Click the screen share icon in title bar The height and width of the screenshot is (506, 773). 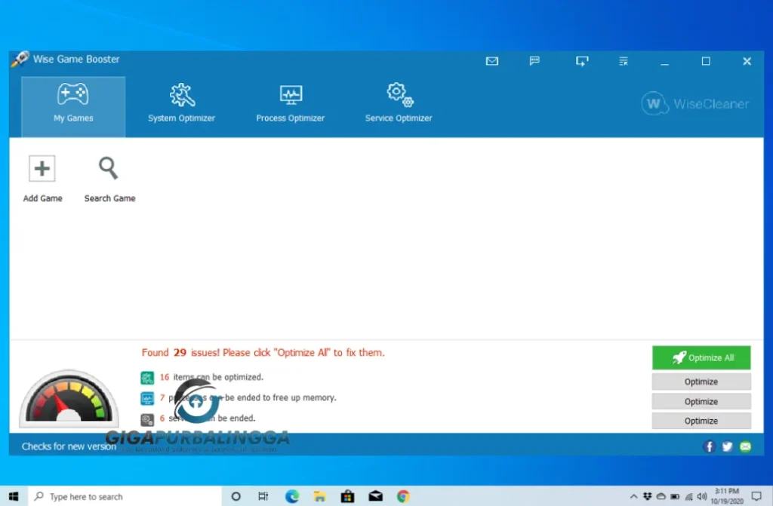581,61
